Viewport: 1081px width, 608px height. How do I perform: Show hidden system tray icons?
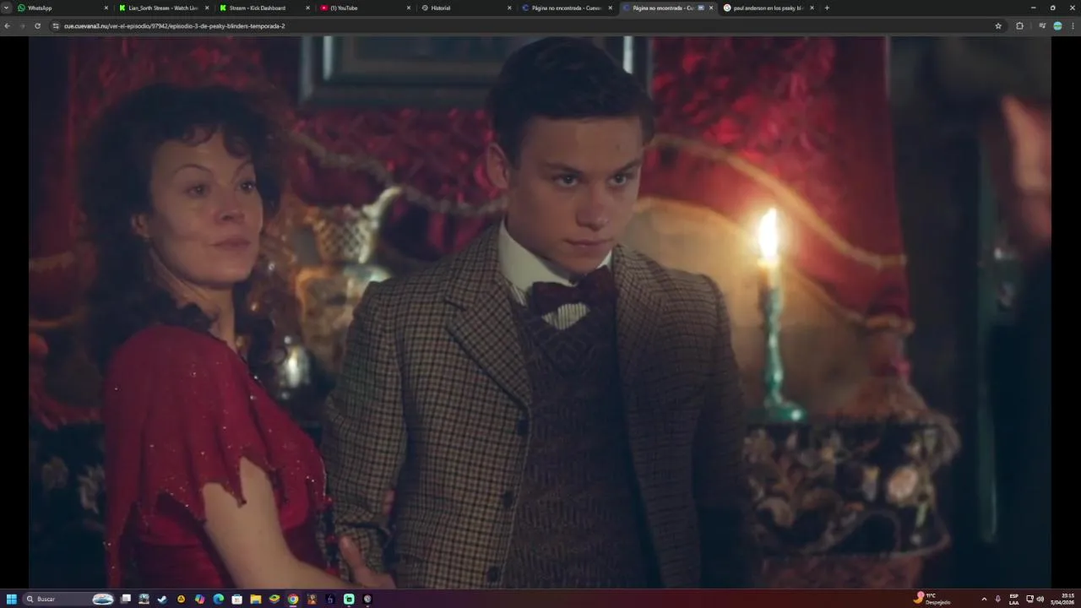pyautogui.click(x=984, y=599)
